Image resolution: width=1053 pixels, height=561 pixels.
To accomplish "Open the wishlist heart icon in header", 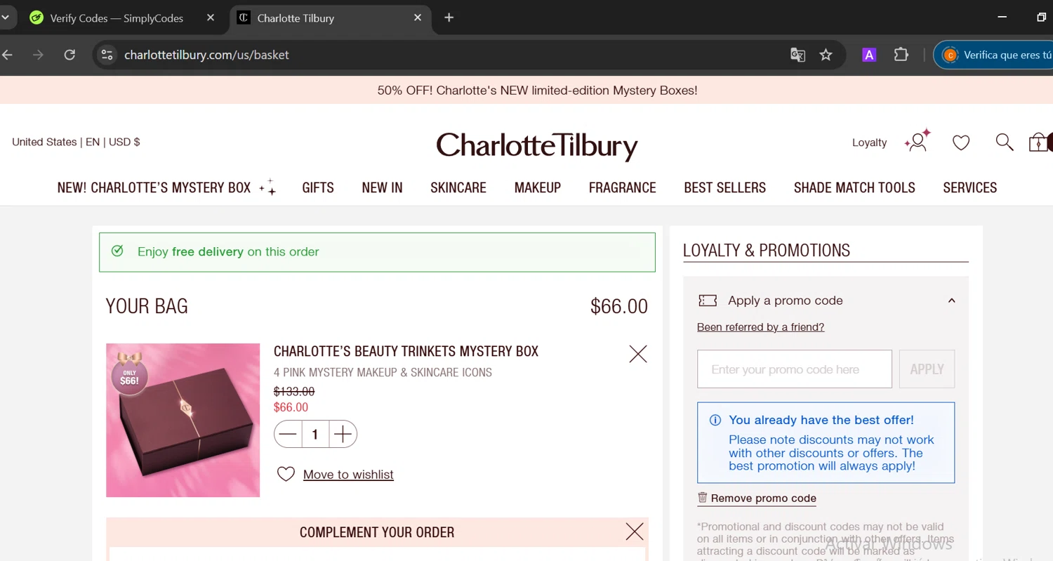I will [961, 143].
